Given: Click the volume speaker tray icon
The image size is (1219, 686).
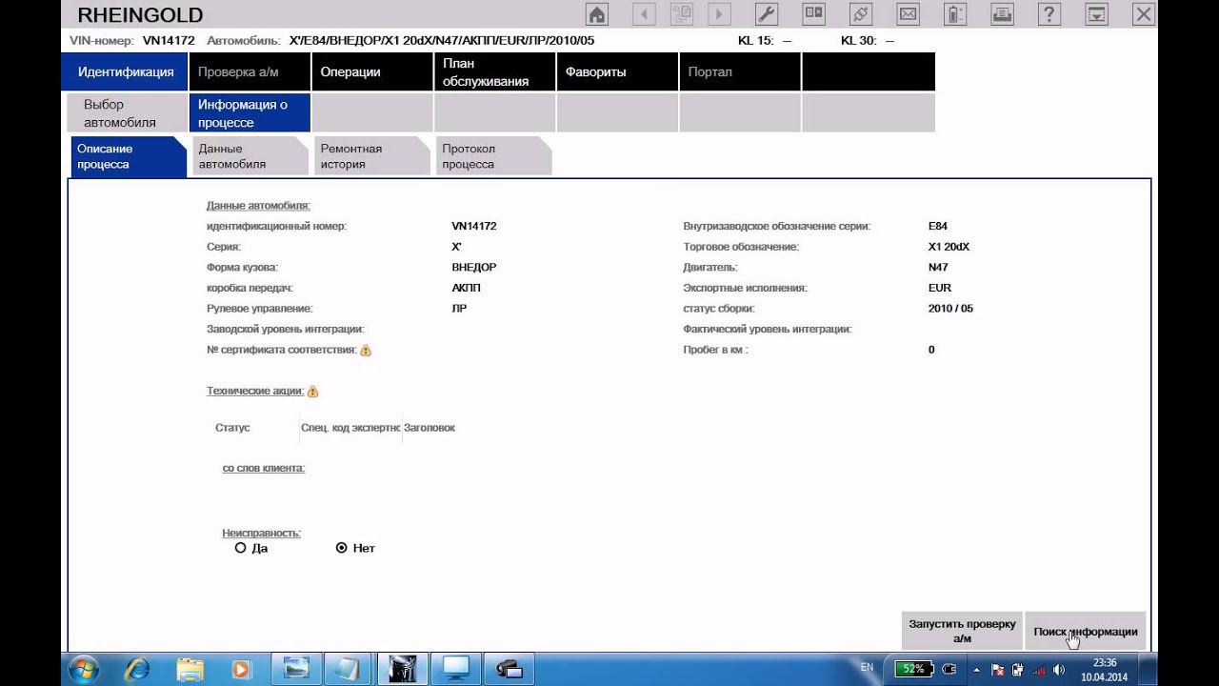Looking at the screenshot, I should point(1058,669).
